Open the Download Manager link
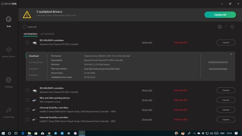The height and width of the screenshot is (136, 242). [218, 69]
